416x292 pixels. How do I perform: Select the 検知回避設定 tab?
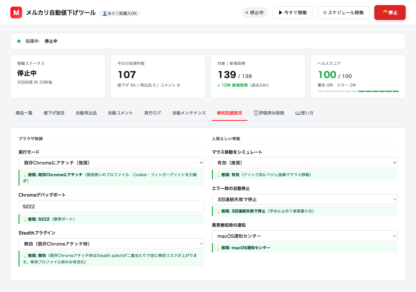[229, 113]
